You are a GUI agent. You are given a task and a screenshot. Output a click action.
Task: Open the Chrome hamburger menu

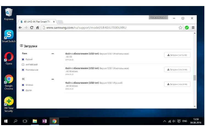pos(193,28)
